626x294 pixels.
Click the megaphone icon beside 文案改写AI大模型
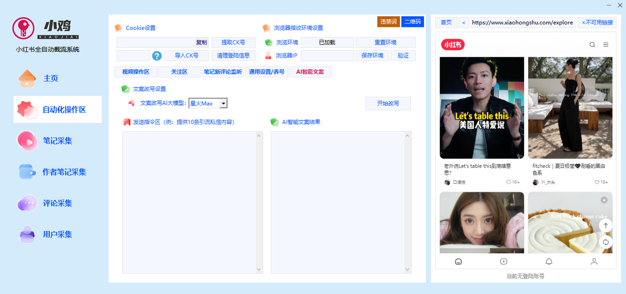tap(131, 103)
